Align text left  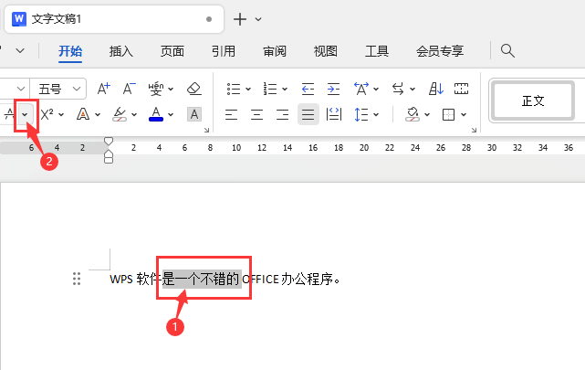click(x=231, y=114)
